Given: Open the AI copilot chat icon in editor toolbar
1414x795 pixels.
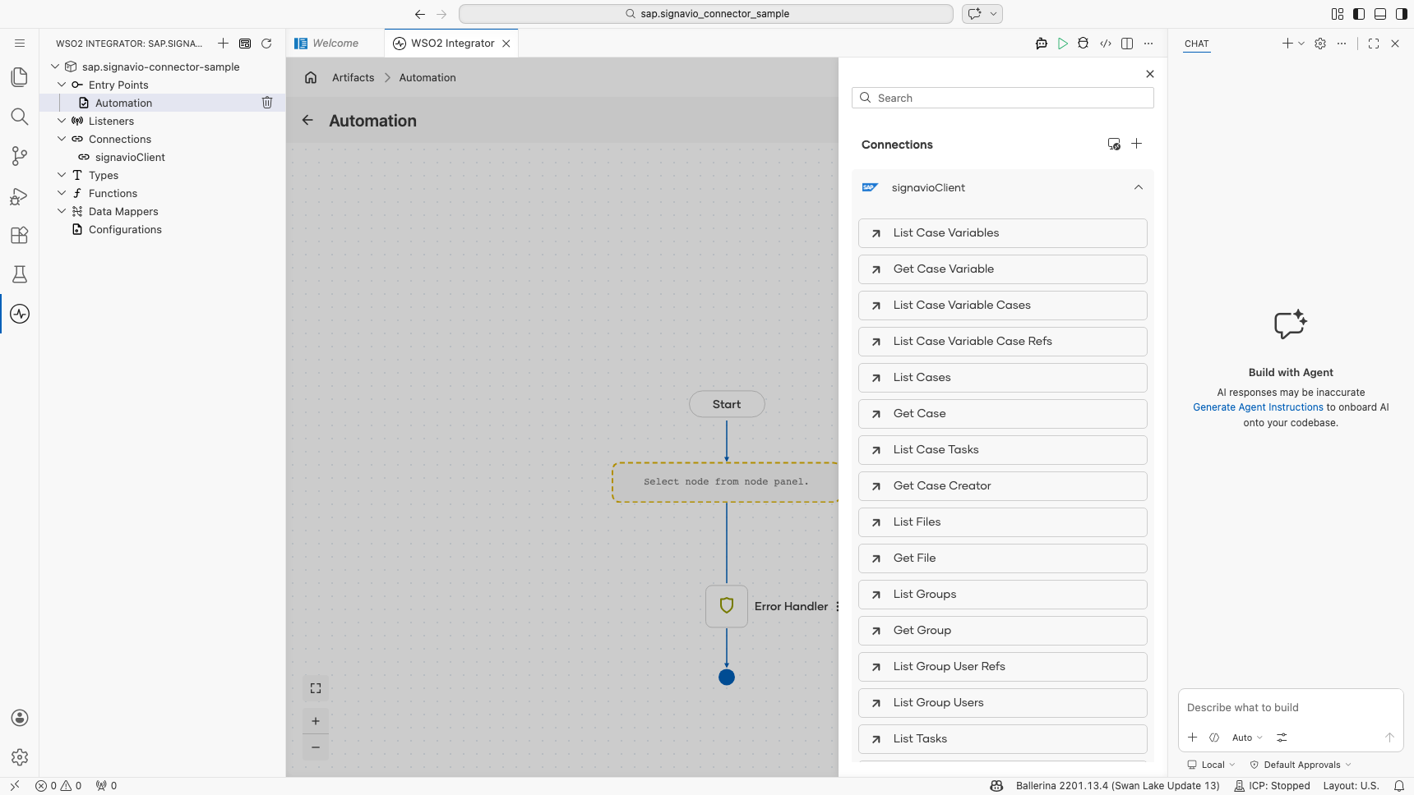Looking at the screenshot, I should click(1042, 44).
